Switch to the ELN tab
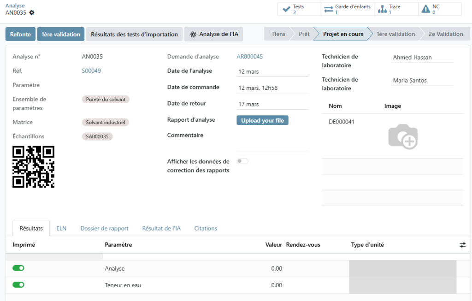This screenshot has width=472, height=301. [x=61, y=228]
